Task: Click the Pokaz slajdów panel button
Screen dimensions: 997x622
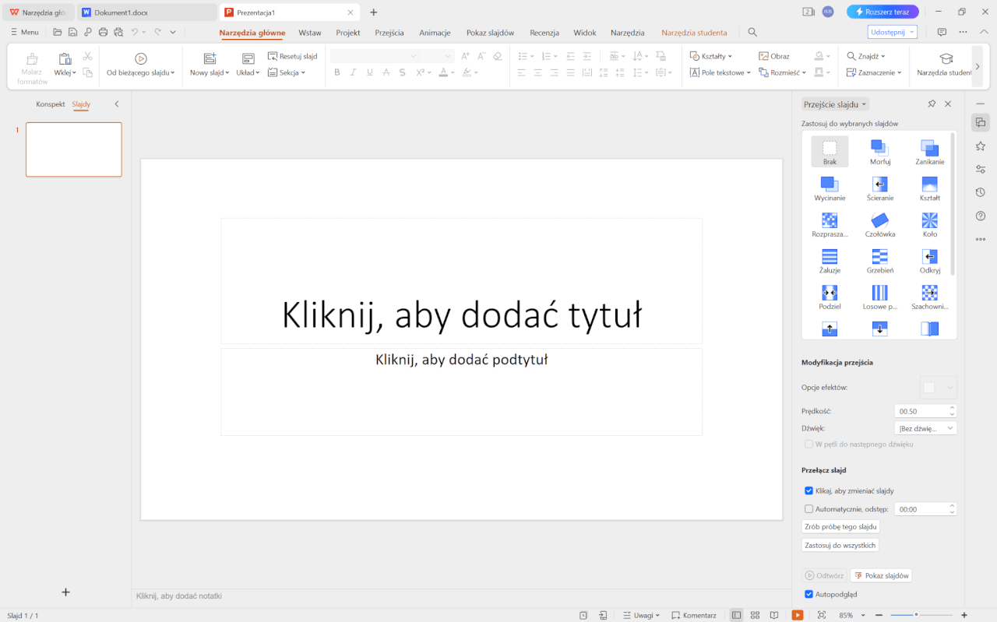Action: click(882, 576)
